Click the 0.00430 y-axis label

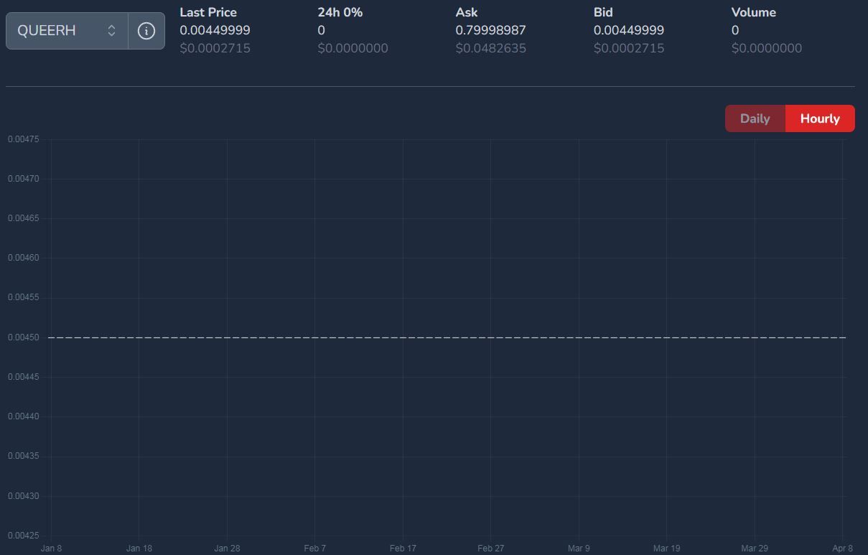[x=24, y=496]
